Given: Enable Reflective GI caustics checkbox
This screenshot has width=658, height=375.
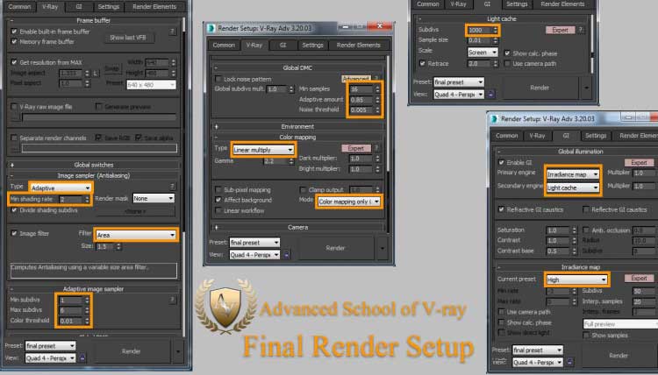Looking at the screenshot, I should coord(586,209).
